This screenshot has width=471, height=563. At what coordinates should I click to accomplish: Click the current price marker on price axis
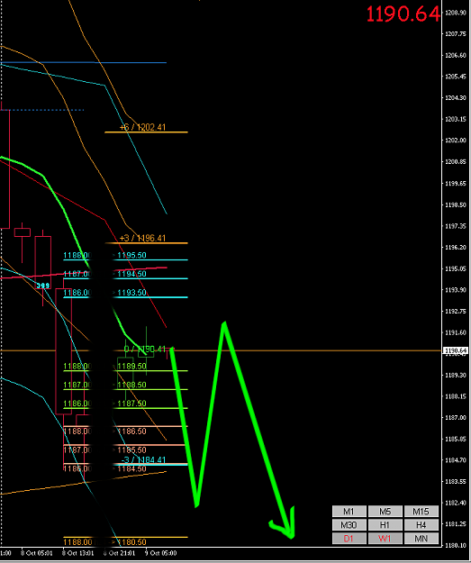[456, 350]
